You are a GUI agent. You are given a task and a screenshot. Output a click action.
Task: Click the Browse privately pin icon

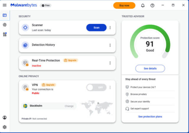point(127,94)
